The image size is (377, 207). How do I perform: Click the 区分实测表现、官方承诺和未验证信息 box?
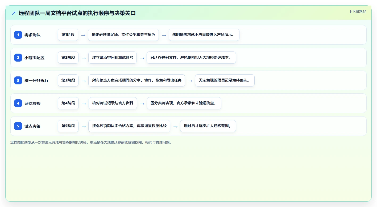184,103
